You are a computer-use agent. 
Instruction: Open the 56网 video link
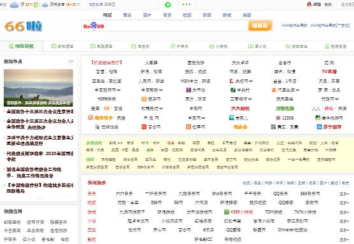[178, 203]
